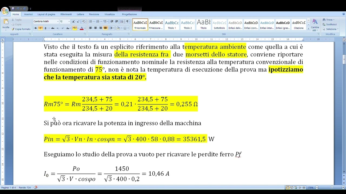
Task: Click the Sostituisci replace command
Action: pos(330,24)
